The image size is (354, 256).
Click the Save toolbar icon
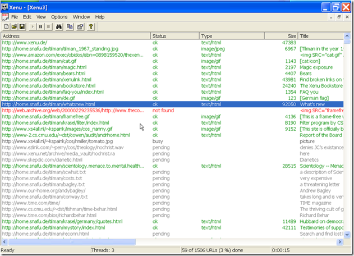tap(22, 26)
